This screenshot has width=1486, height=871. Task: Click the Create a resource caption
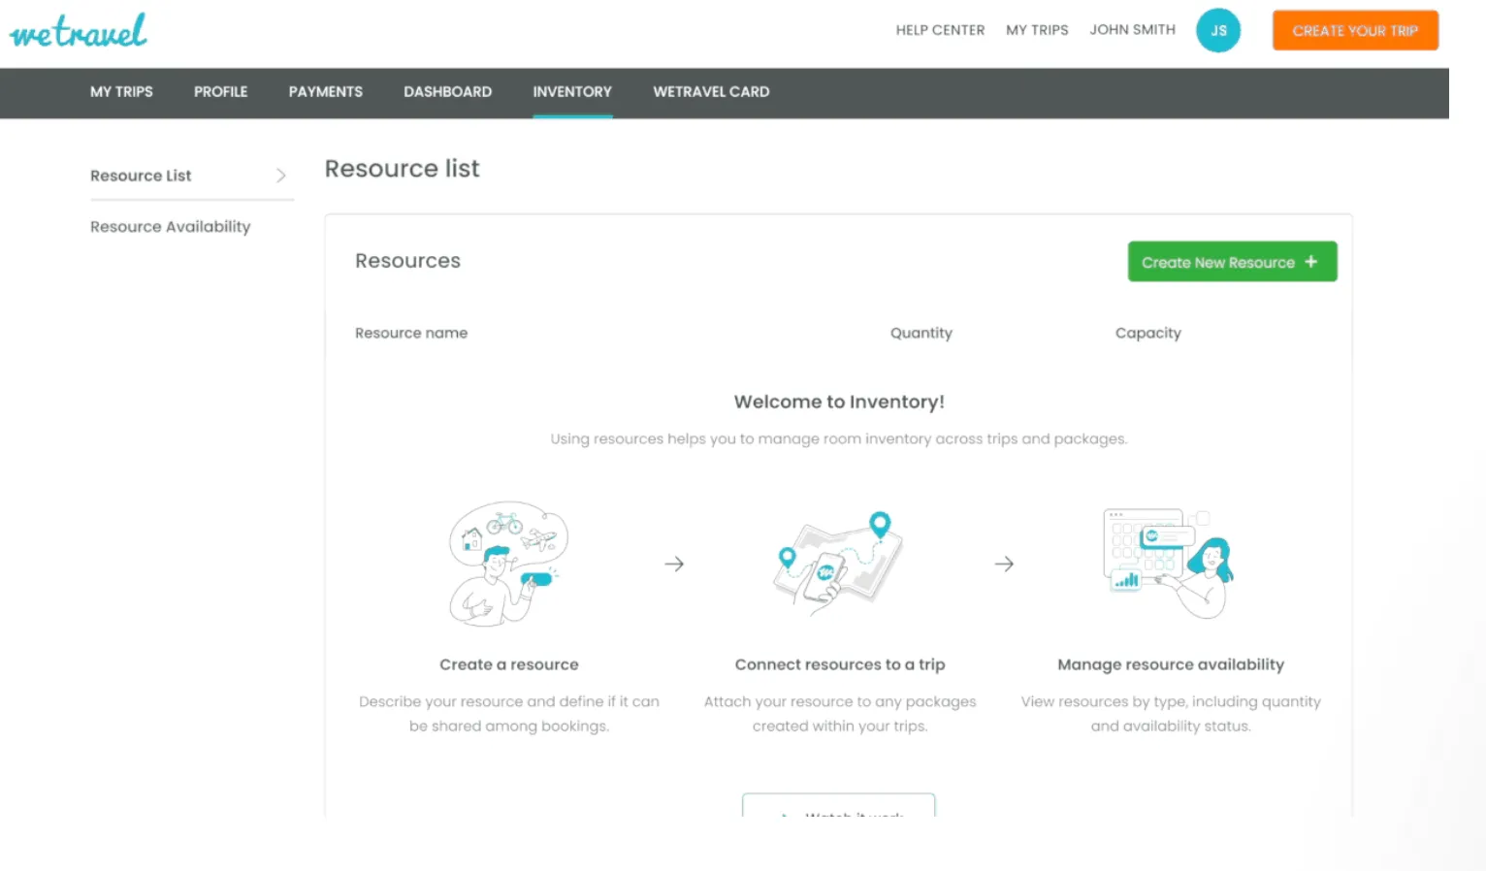pos(508,664)
